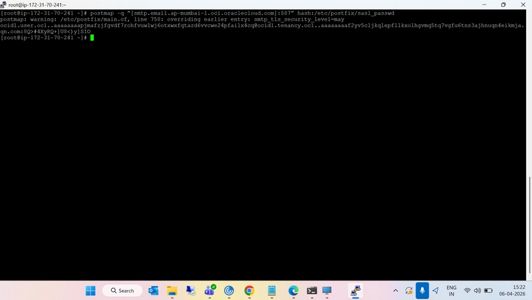Image resolution: width=532 pixels, height=300 pixels.
Task: Click the location arrow tray icon
Action: [x=436, y=291]
